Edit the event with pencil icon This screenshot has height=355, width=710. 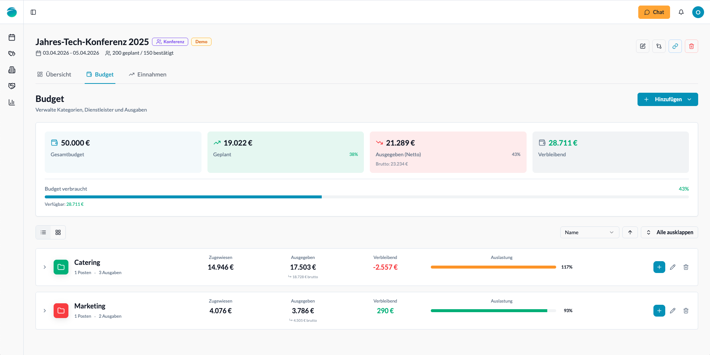pyautogui.click(x=642, y=46)
